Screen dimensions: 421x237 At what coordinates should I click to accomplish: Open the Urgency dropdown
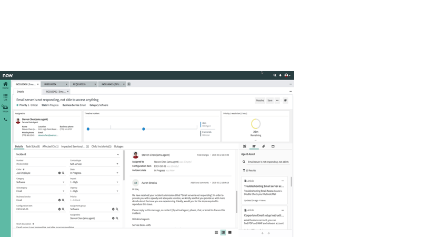(x=94, y=191)
